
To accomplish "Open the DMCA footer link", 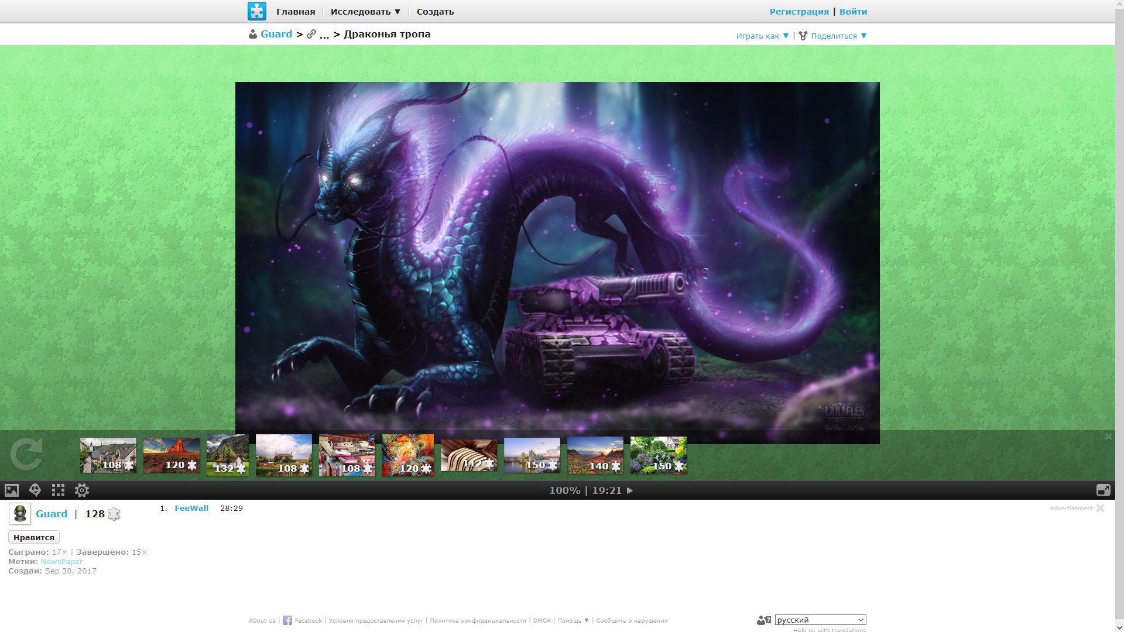I will tap(542, 621).
